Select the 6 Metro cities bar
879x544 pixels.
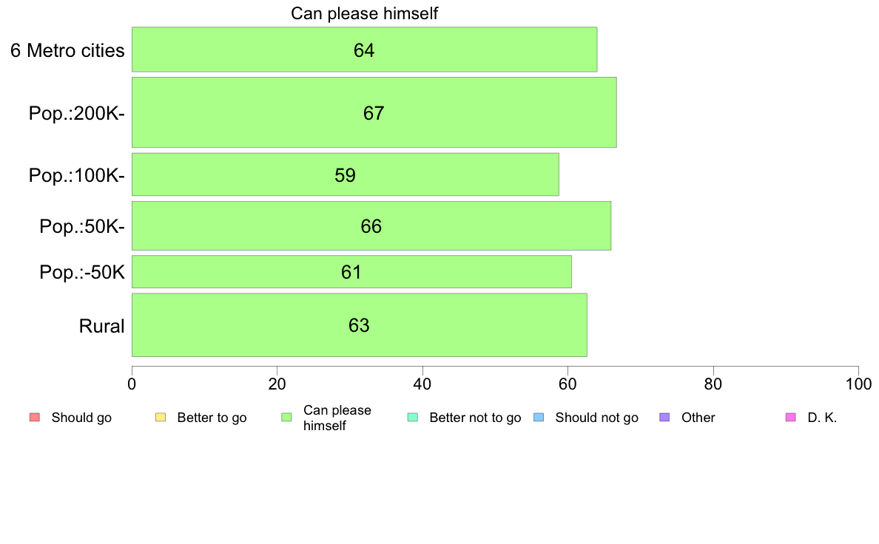[x=364, y=50]
